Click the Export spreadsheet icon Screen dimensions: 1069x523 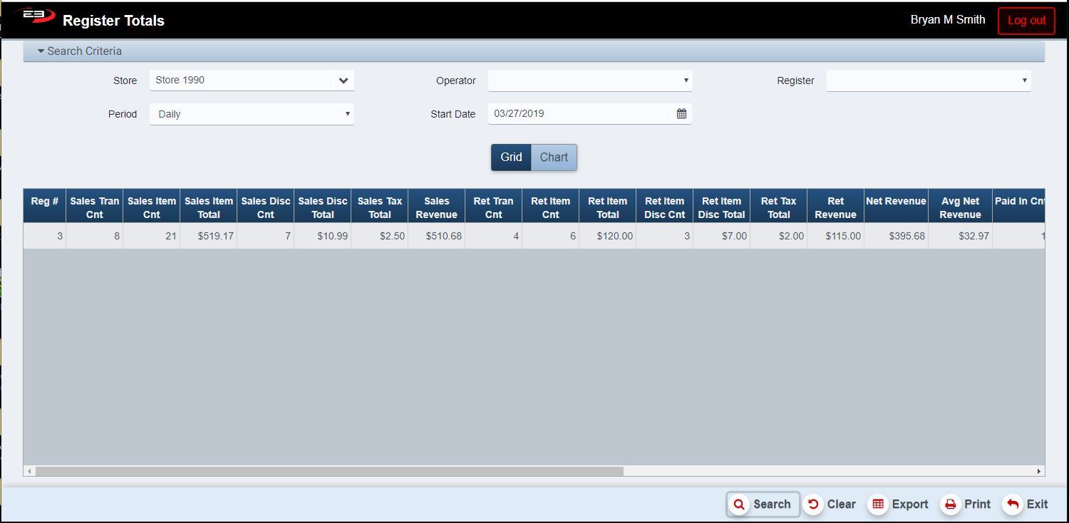coord(878,504)
